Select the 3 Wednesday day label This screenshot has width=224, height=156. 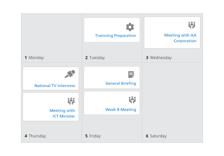point(159,58)
